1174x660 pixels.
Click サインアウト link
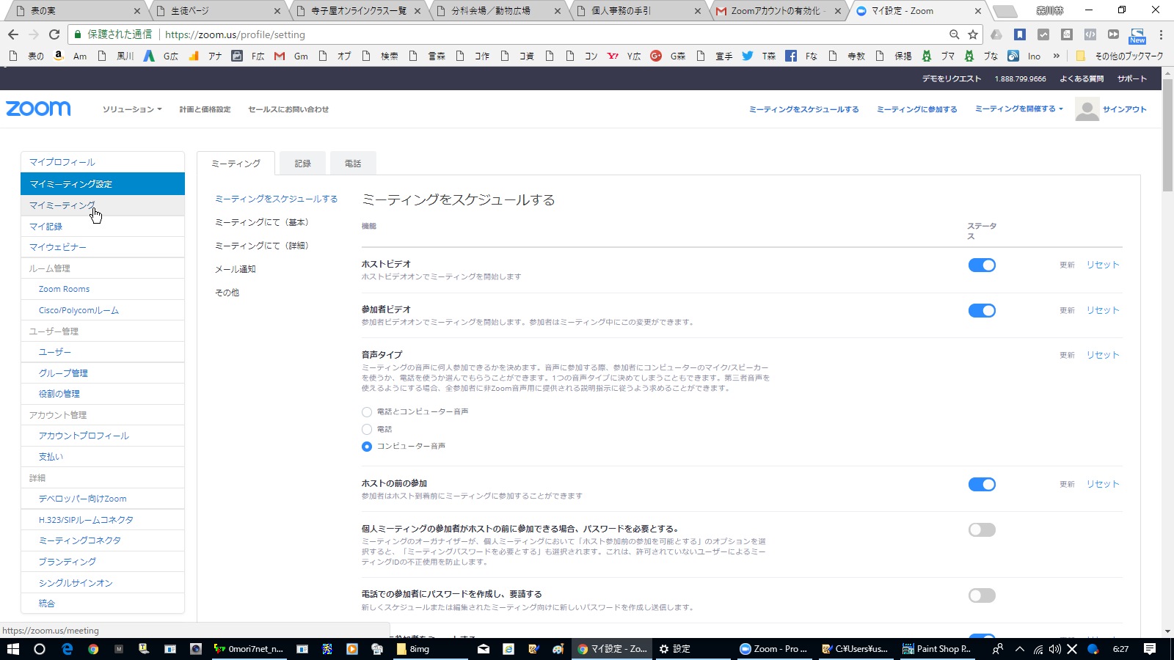(x=1125, y=109)
